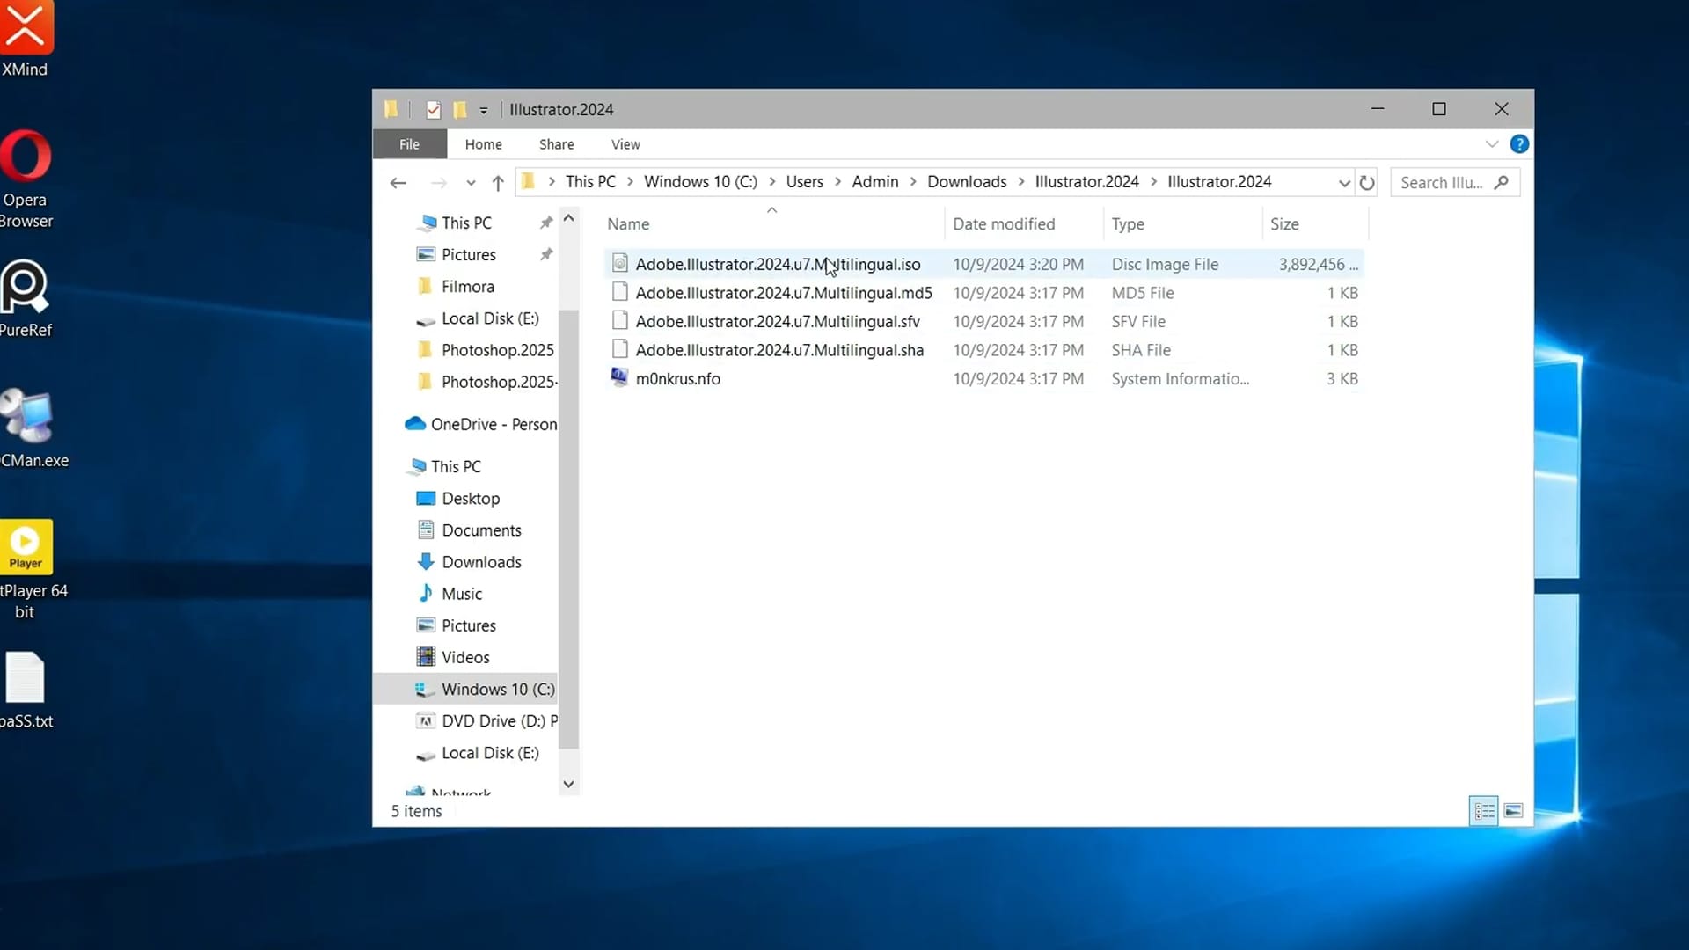This screenshot has height=950, width=1689.
Task: Click navigation pane scroll down arrow
Action: (568, 785)
